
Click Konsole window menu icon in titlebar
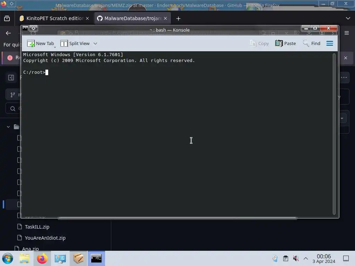pyautogui.click(x=25, y=28)
